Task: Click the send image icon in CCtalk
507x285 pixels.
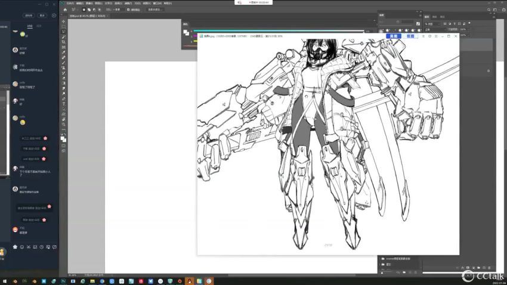Action: click(35, 247)
